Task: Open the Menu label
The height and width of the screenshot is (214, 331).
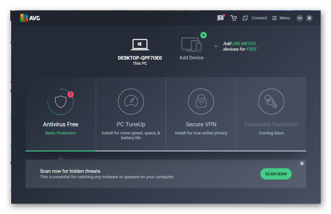Action: click(x=285, y=18)
